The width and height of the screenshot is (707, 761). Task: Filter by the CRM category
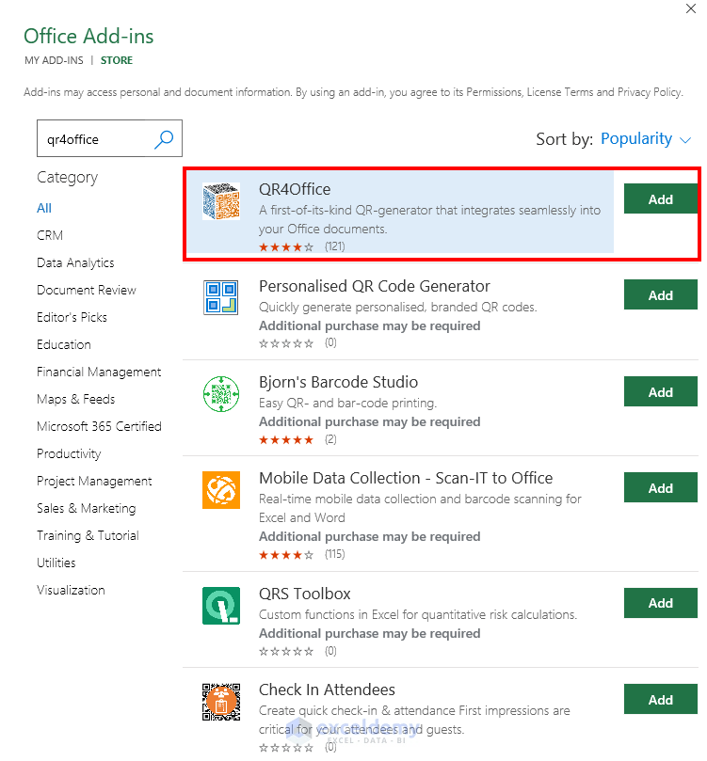49,235
